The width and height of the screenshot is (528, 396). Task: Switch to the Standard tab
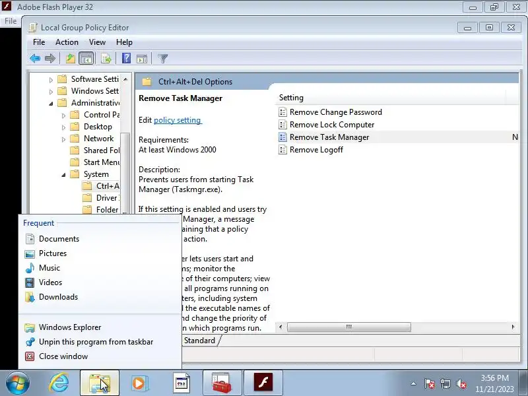(x=199, y=341)
